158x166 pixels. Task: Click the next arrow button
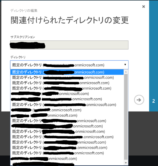coord(139,100)
